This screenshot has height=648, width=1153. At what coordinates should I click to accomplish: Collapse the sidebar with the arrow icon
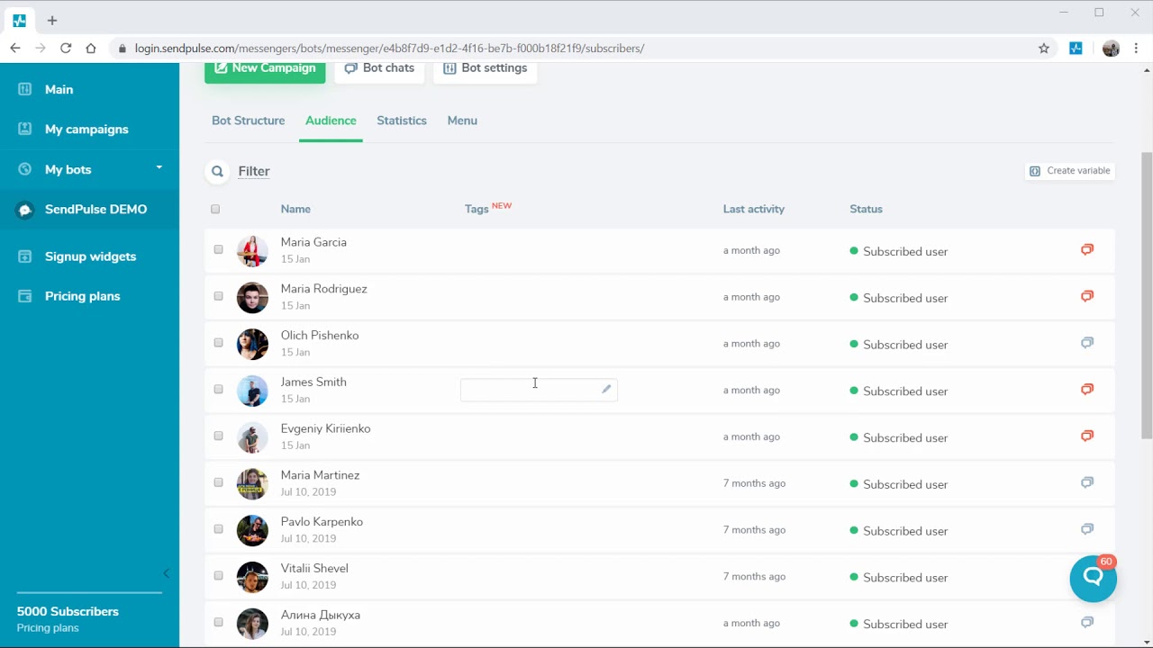[166, 573]
